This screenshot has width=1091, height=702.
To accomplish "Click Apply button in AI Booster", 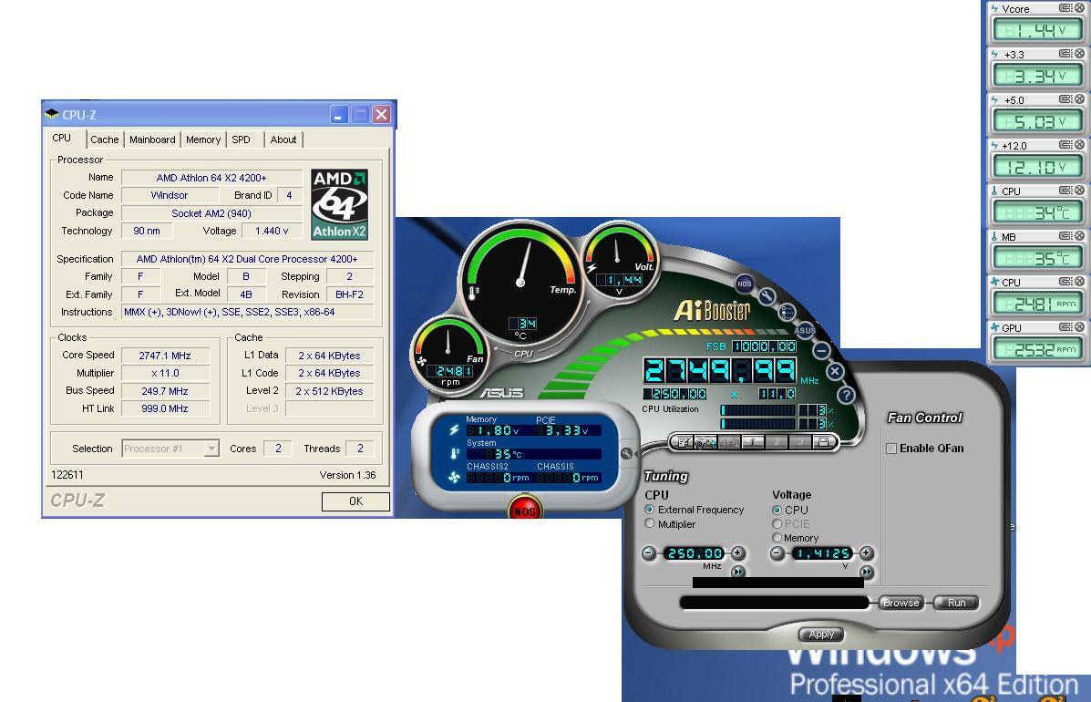I will tap(821, 634).
